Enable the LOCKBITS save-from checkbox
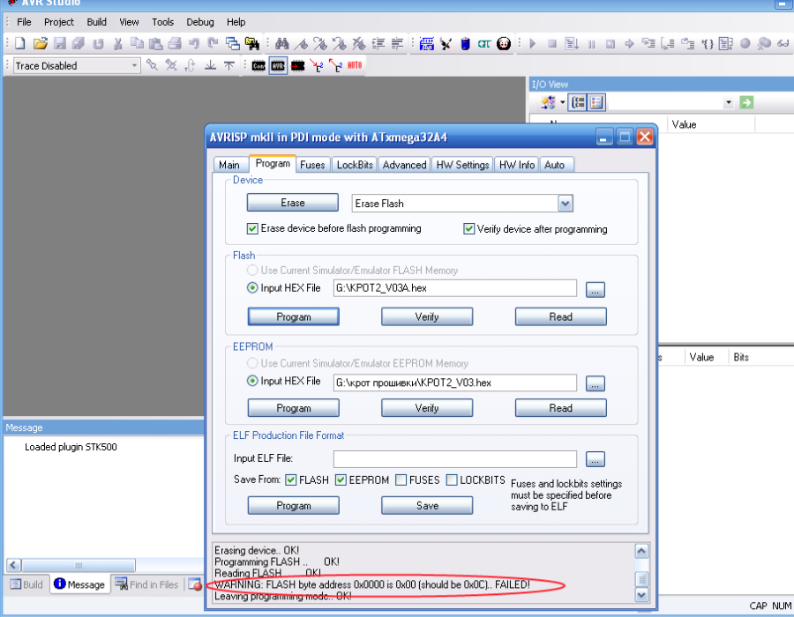794x617 pixels. click(451, 480)
